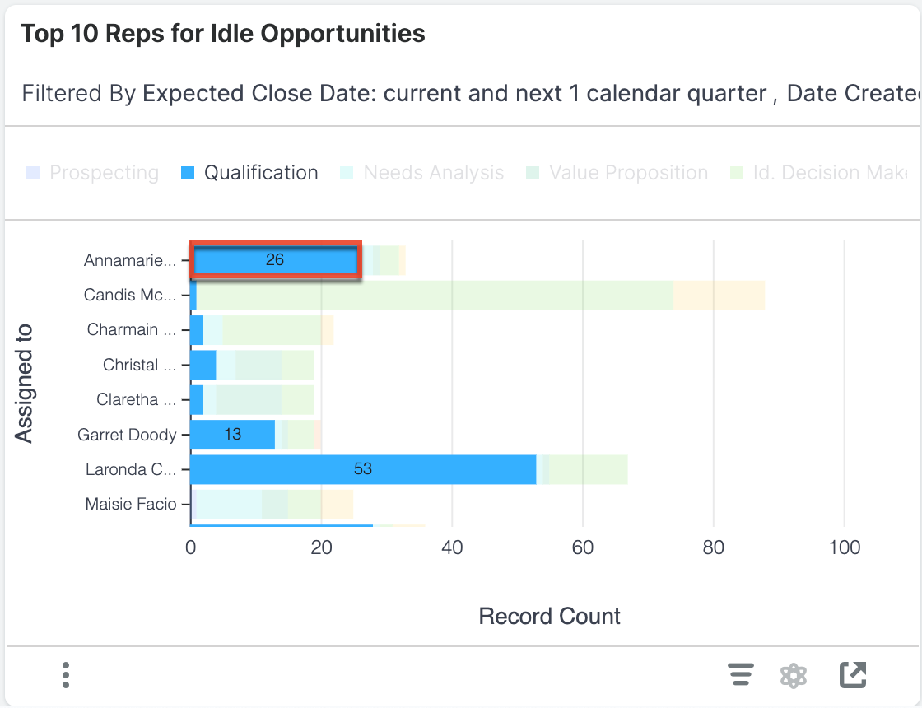The height and width of the screenshot is (708, 922).
Task: Toggle the Needs Analysis legend item
Action: 421,173
